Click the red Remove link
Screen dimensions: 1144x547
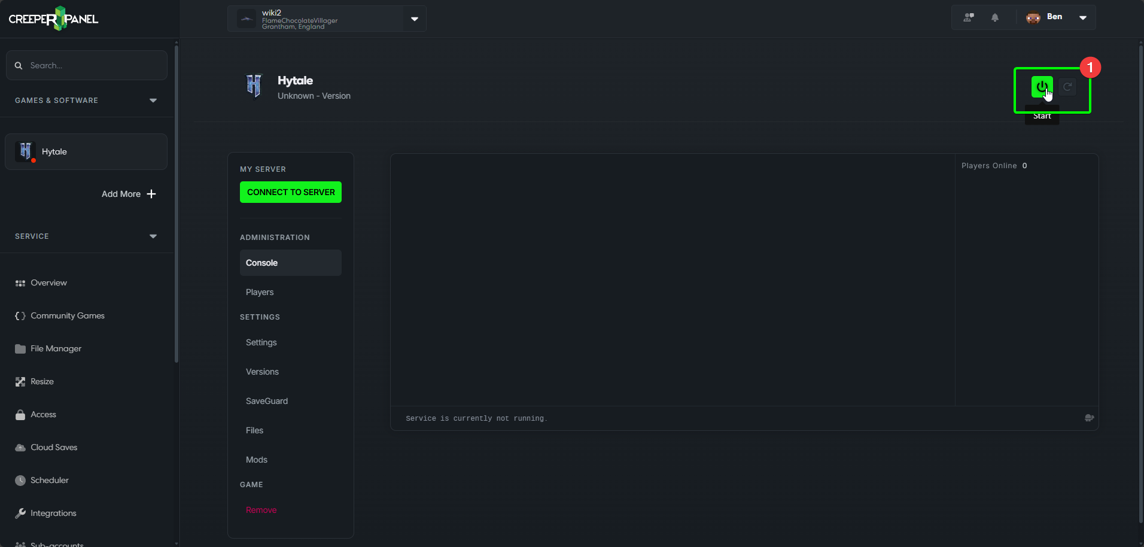261,510
